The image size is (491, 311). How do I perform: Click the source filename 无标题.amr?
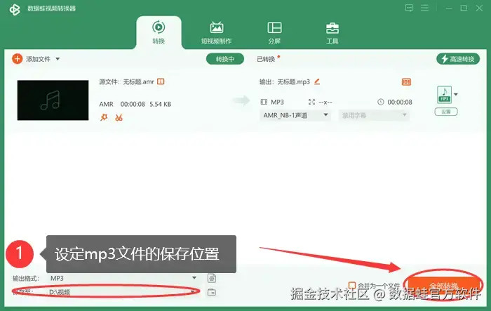click(x=138, y=82)
